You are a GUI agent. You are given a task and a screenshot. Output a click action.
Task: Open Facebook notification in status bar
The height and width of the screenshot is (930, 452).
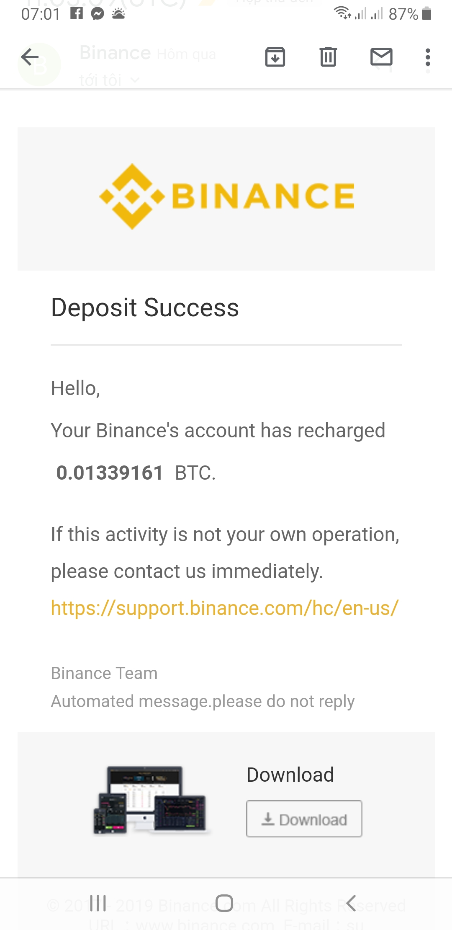point(77,14)
